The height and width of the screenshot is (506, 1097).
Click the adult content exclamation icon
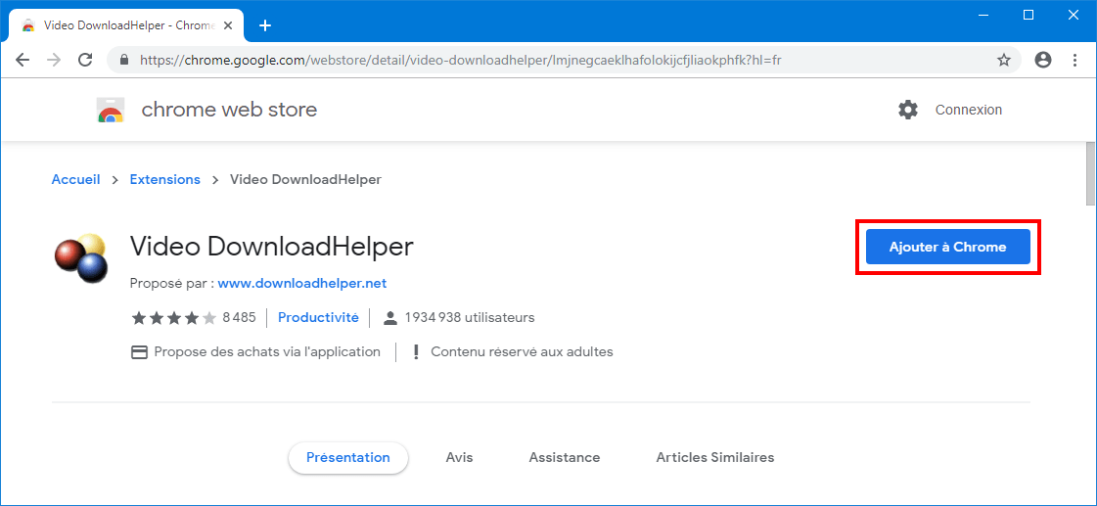[x=416, y=352]
